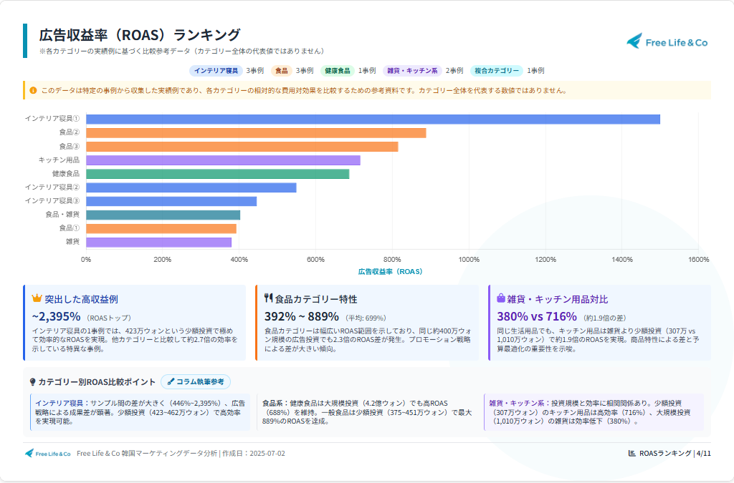This screenshot has height=483, width=734.
Task: Click the longest blue インテリア寝具① bar
Action: coord(373,119)
